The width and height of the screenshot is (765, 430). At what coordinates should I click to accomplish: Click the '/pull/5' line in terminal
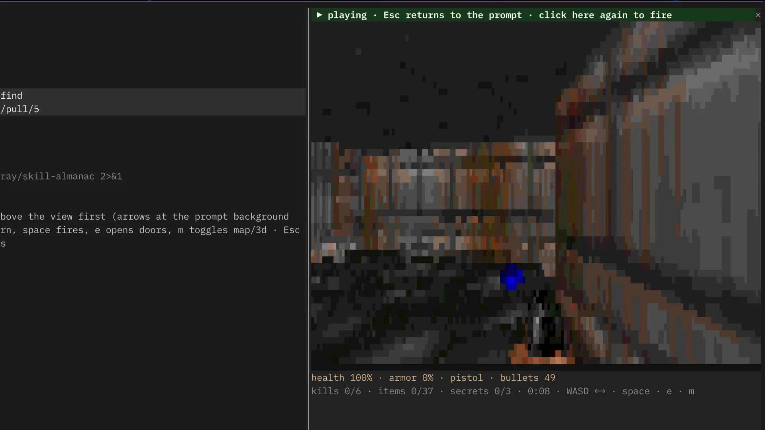point(20,109)
